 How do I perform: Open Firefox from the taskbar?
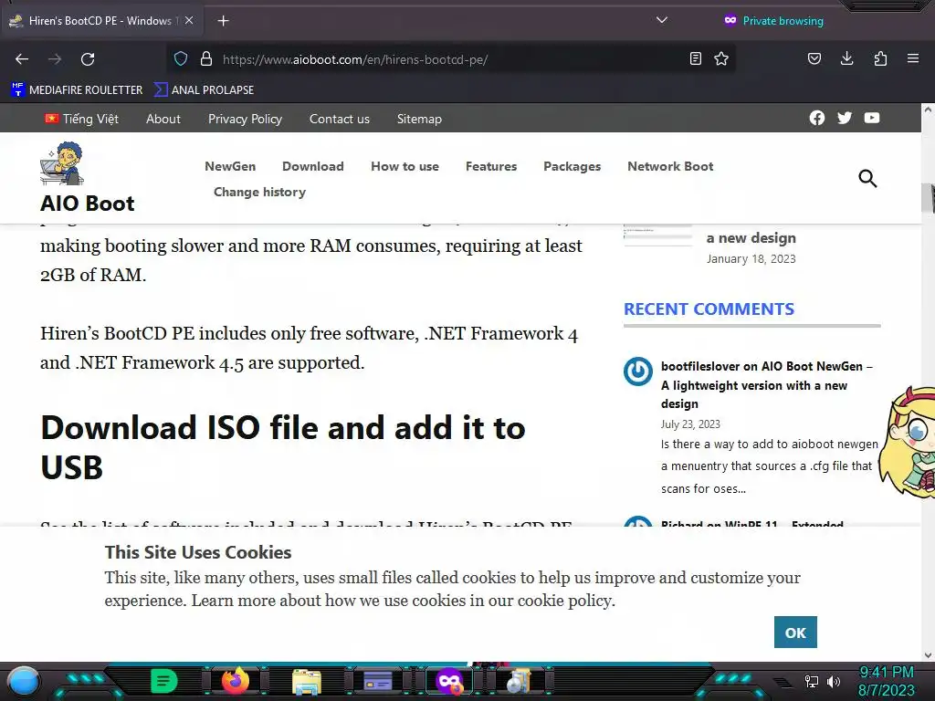coord(235,680)
